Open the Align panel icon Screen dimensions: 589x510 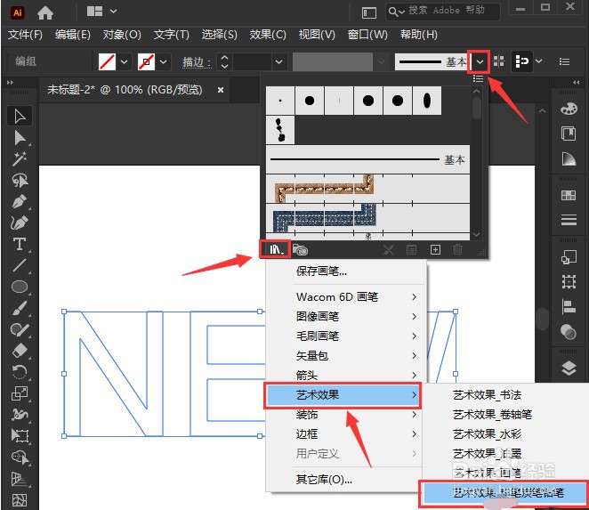coord(569,306)
